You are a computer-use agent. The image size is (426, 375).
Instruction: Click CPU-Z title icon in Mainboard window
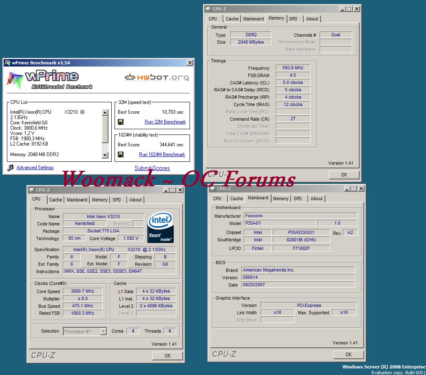click(213, 188)
